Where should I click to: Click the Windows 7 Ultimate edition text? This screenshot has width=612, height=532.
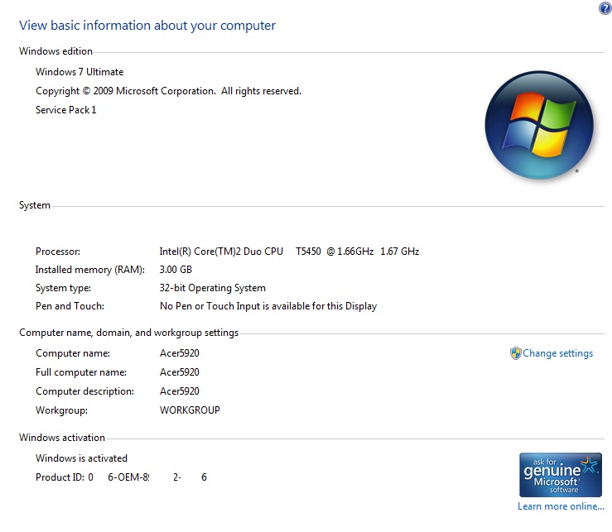point(80,72)
